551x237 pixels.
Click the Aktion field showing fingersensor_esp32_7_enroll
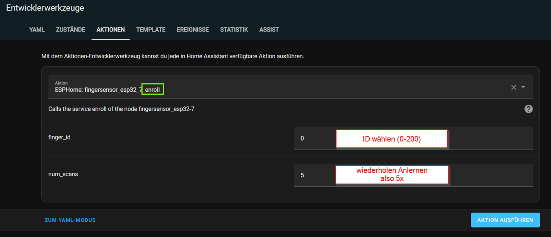point(290,87)
